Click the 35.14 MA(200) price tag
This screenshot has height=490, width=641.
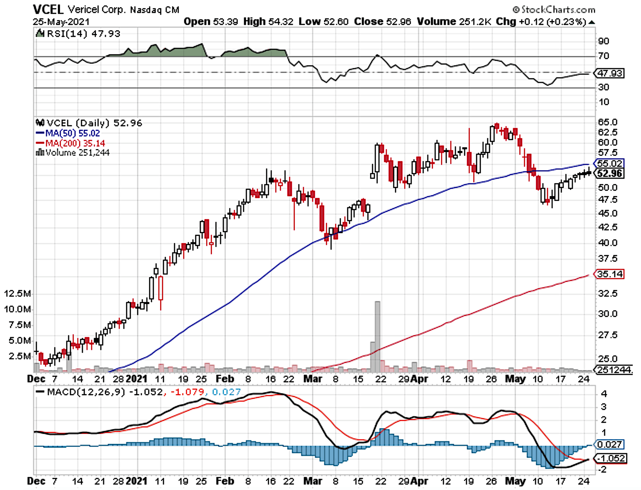click(610, 274)
